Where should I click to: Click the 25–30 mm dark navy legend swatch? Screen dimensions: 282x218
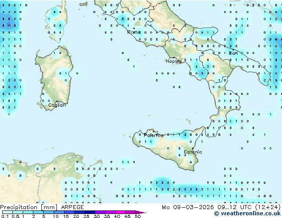coord(89,212)
